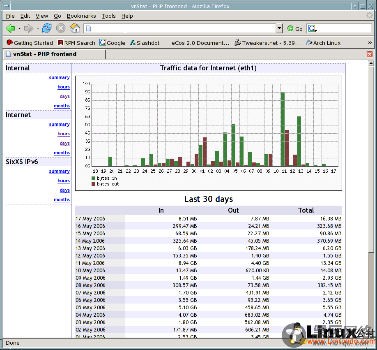Open the Bookmarks menu
The width and height of the screenshot is (377, 350).
coord(81,16)
